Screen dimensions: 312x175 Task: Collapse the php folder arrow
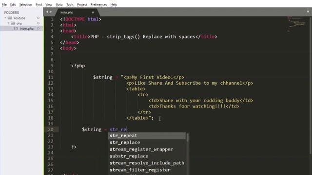[x=8, y=23]
